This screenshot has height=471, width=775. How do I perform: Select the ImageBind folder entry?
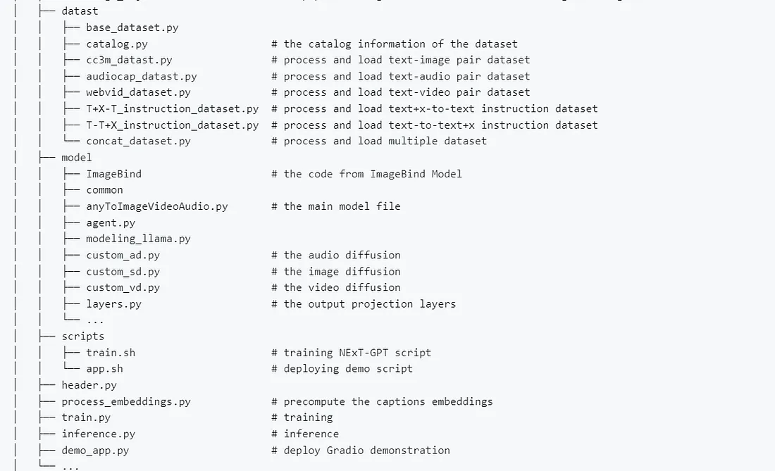pyautogui.click(x=113, y=174)
